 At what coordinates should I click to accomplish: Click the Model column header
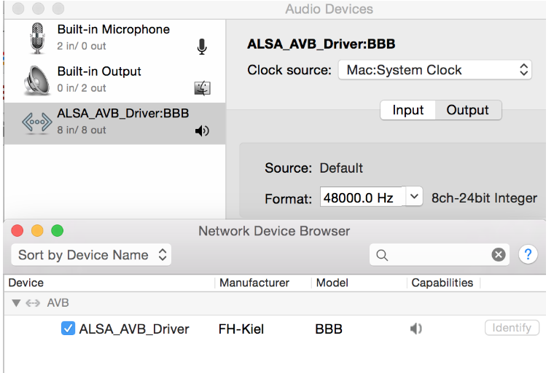(x=332, y=283)
